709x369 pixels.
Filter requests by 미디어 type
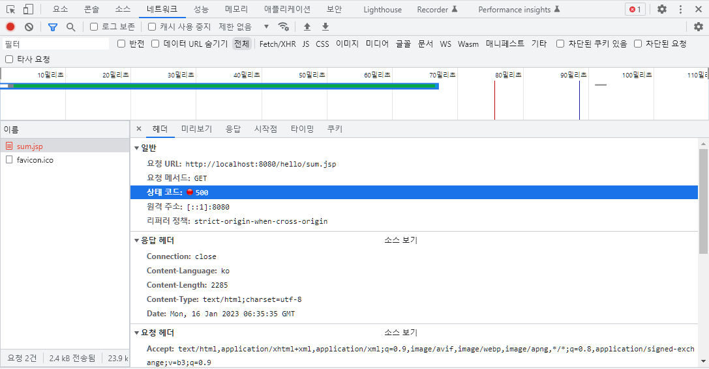coord(378,44)
